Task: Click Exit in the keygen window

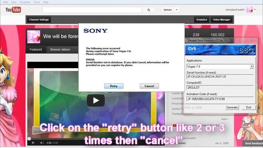Action: click(249, 107)
